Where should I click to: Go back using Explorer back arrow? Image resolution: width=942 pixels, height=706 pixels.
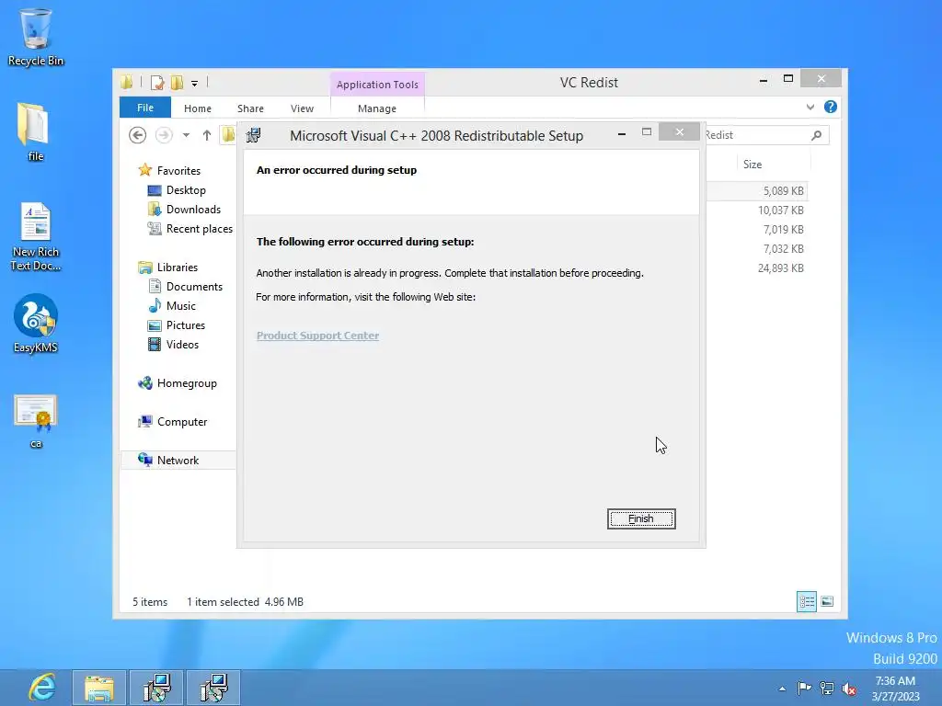138,135
